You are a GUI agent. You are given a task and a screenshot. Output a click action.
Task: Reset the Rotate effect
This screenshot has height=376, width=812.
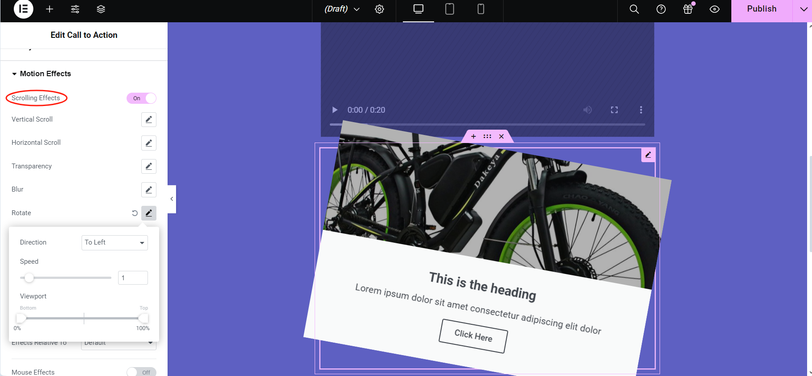[x=135, y=213]
